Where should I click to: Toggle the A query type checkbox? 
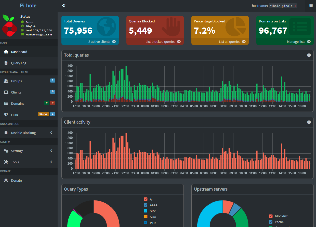(146, 199)
